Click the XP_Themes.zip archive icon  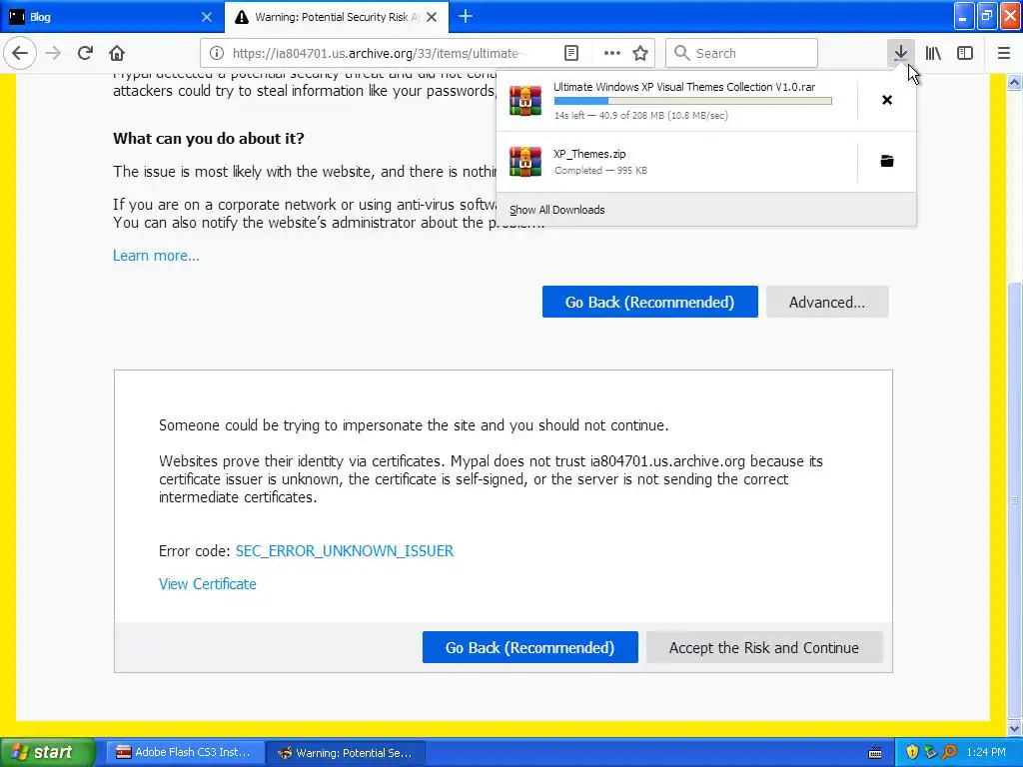pos(525,161)
